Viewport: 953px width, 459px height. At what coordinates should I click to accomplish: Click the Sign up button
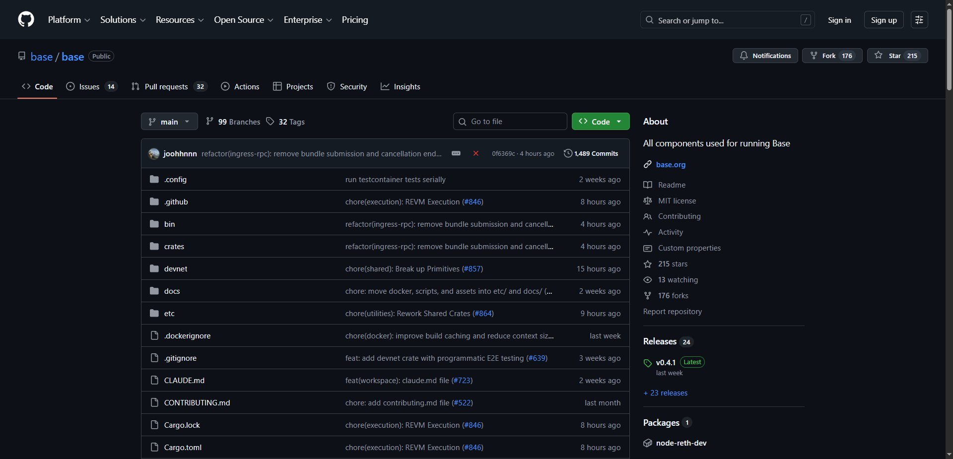tap(884, 20)
